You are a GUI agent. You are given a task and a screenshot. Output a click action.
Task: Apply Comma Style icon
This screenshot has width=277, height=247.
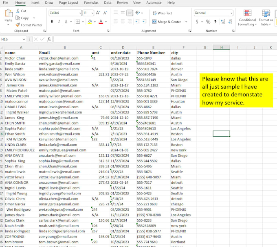pyautogui.click(x=215, y=22)
